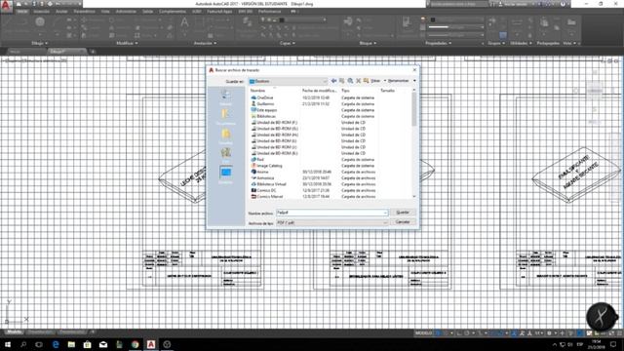Click the Guardar button in dialog

(x=403, y=213)
